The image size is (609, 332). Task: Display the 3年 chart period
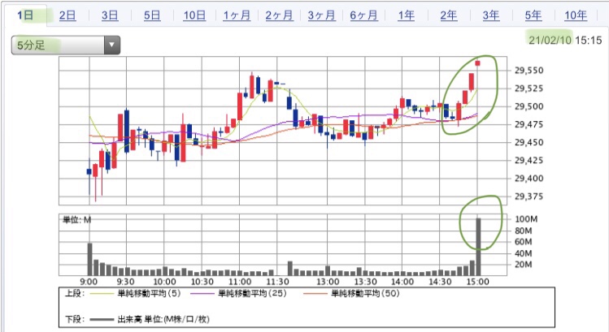click(x=491, y=15)
